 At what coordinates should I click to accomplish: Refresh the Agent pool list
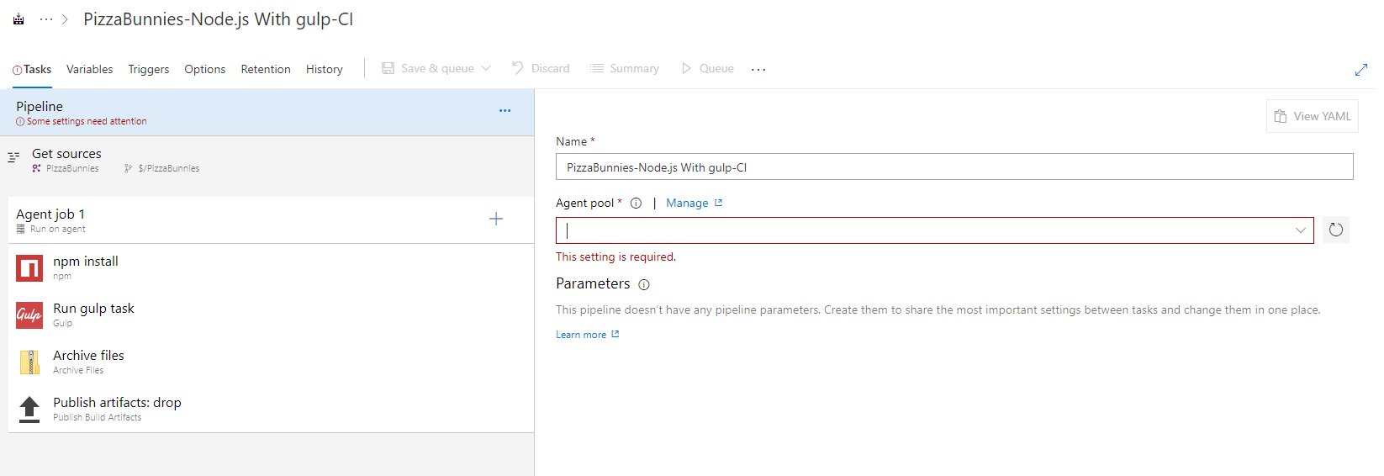1336,230
